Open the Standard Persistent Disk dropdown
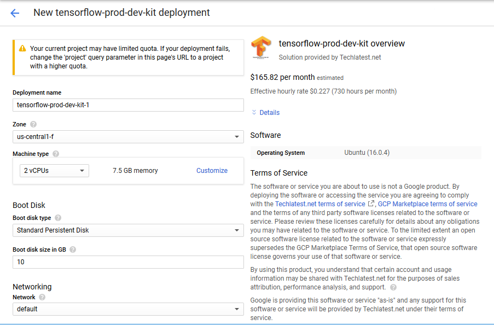 [x=128, y=230]
